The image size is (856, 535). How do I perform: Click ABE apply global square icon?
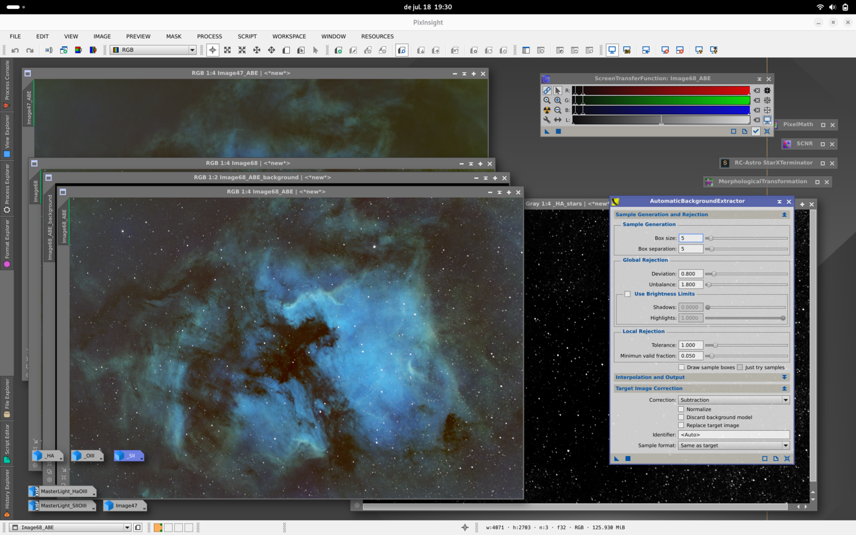coord(628,459)
